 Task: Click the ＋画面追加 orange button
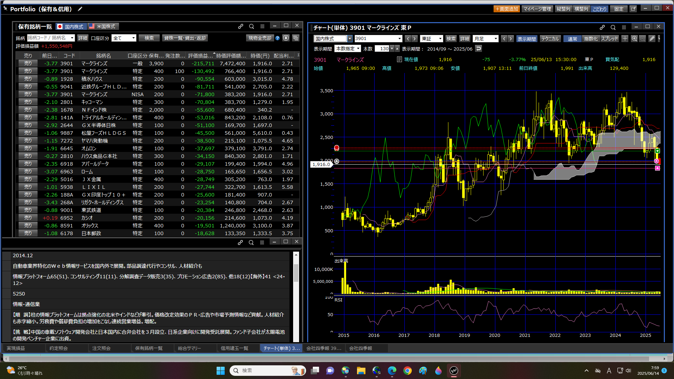pos(507,9)
